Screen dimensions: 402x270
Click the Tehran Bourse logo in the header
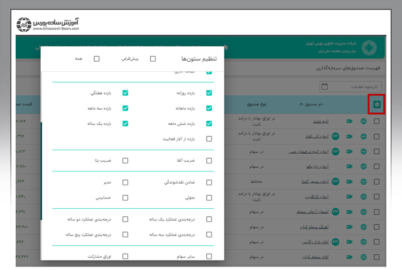click(369, 48)
